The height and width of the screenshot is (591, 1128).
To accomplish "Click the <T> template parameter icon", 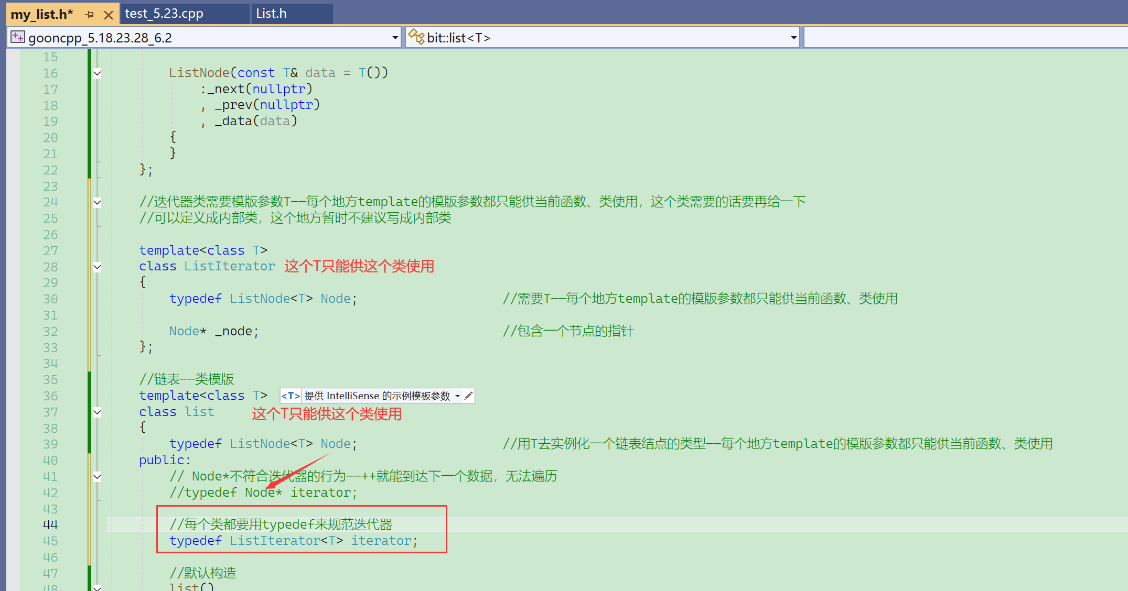I will [291, 396].
